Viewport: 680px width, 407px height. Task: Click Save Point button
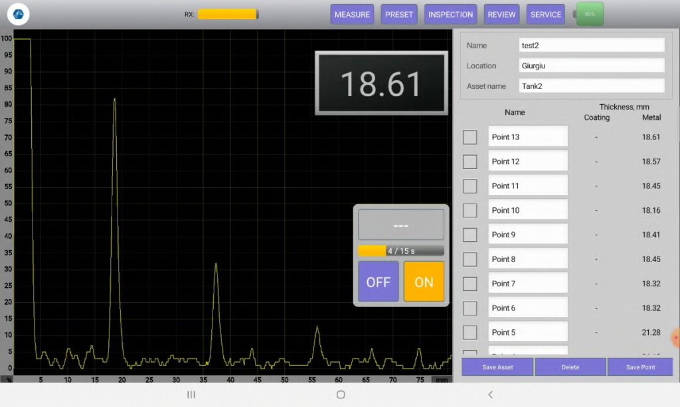point(640,367)
